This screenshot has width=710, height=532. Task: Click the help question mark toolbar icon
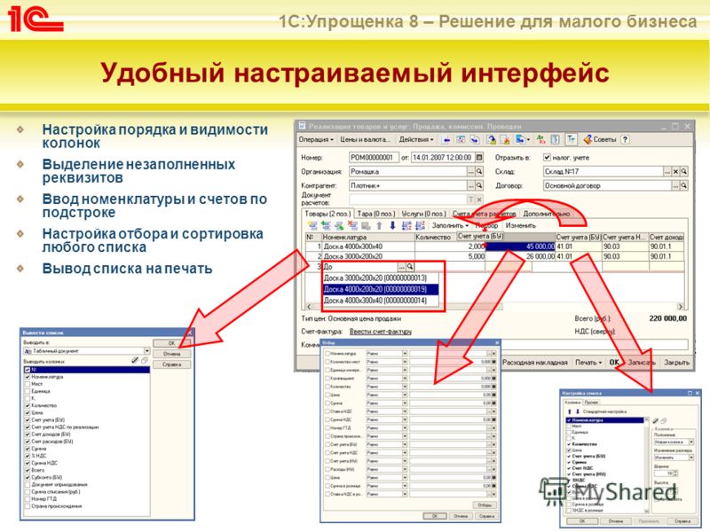point(626,139)
